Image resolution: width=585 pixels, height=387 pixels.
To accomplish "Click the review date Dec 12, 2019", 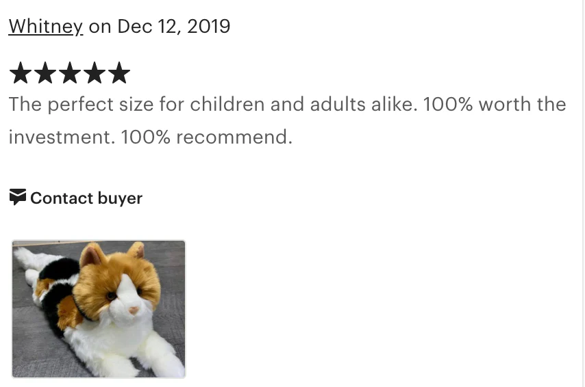I will point(174,26).
